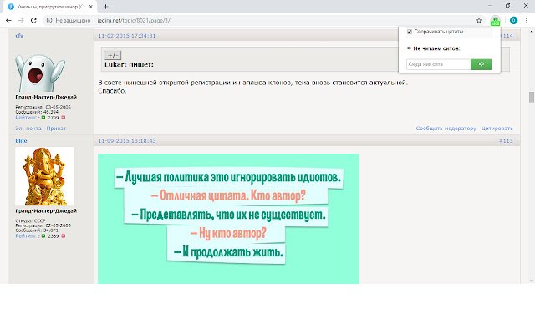Click the green add button in popup
This screenshot has height=334, width=535.
[x=481, y=64]
